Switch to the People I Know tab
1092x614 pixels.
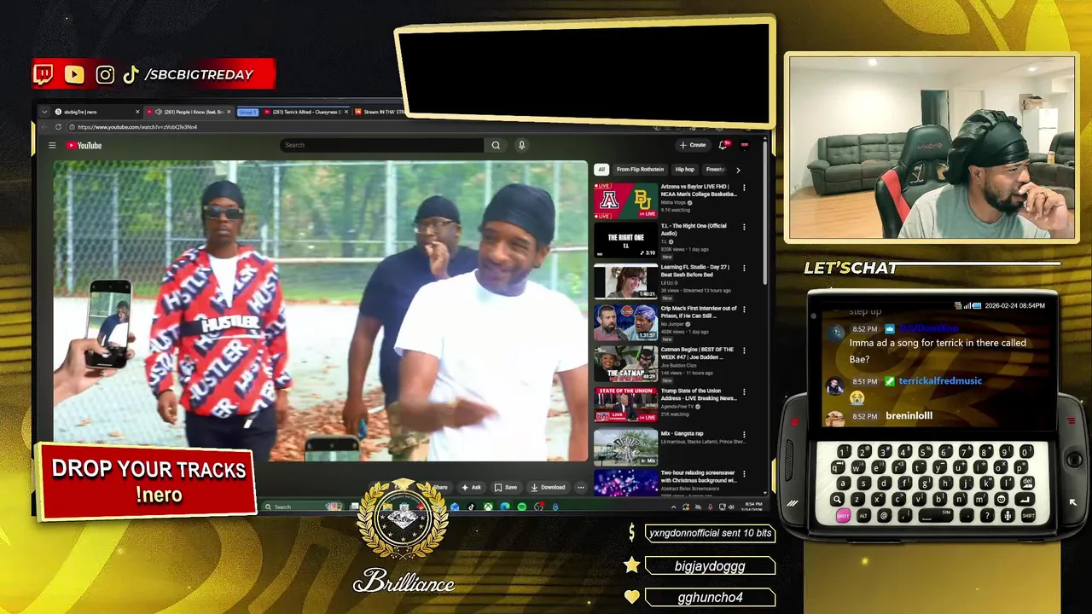[x=189, y=112]
